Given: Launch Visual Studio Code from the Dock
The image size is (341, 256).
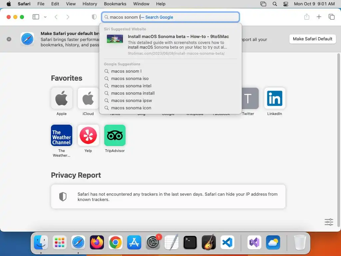Looking at the screenshot, I should pyautogui.click(x=227, y=242).
